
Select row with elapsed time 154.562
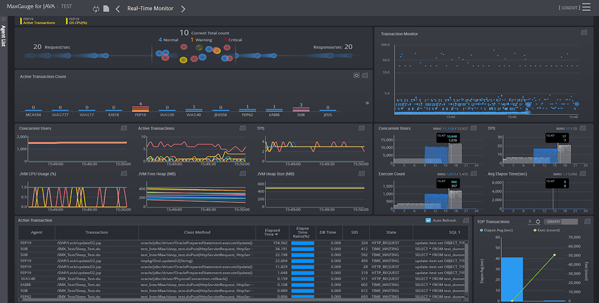point(241,242)
